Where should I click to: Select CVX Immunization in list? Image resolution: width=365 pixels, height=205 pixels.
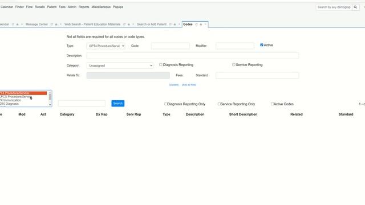(x=23, y=100)
